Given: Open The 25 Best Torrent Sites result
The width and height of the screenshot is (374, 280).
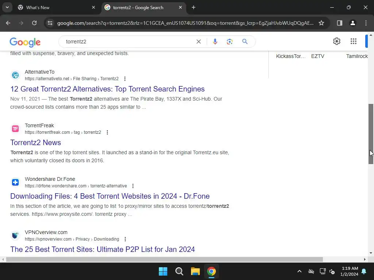Looking at the screenshot, I should click(x=103, y=249).
